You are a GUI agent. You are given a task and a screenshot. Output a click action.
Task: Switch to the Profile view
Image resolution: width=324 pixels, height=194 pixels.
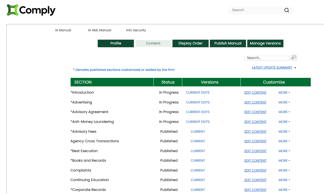pos(116,43)
